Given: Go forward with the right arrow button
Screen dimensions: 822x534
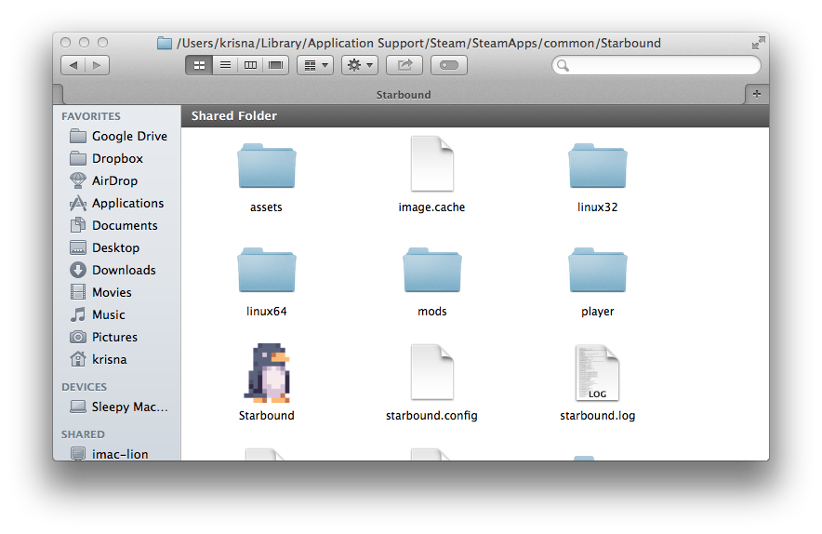Looking at the screenshot, I should [x=97, y=65].
